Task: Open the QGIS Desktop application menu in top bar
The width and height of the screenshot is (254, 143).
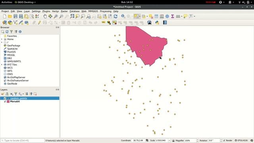Action: tap(25, 2)
